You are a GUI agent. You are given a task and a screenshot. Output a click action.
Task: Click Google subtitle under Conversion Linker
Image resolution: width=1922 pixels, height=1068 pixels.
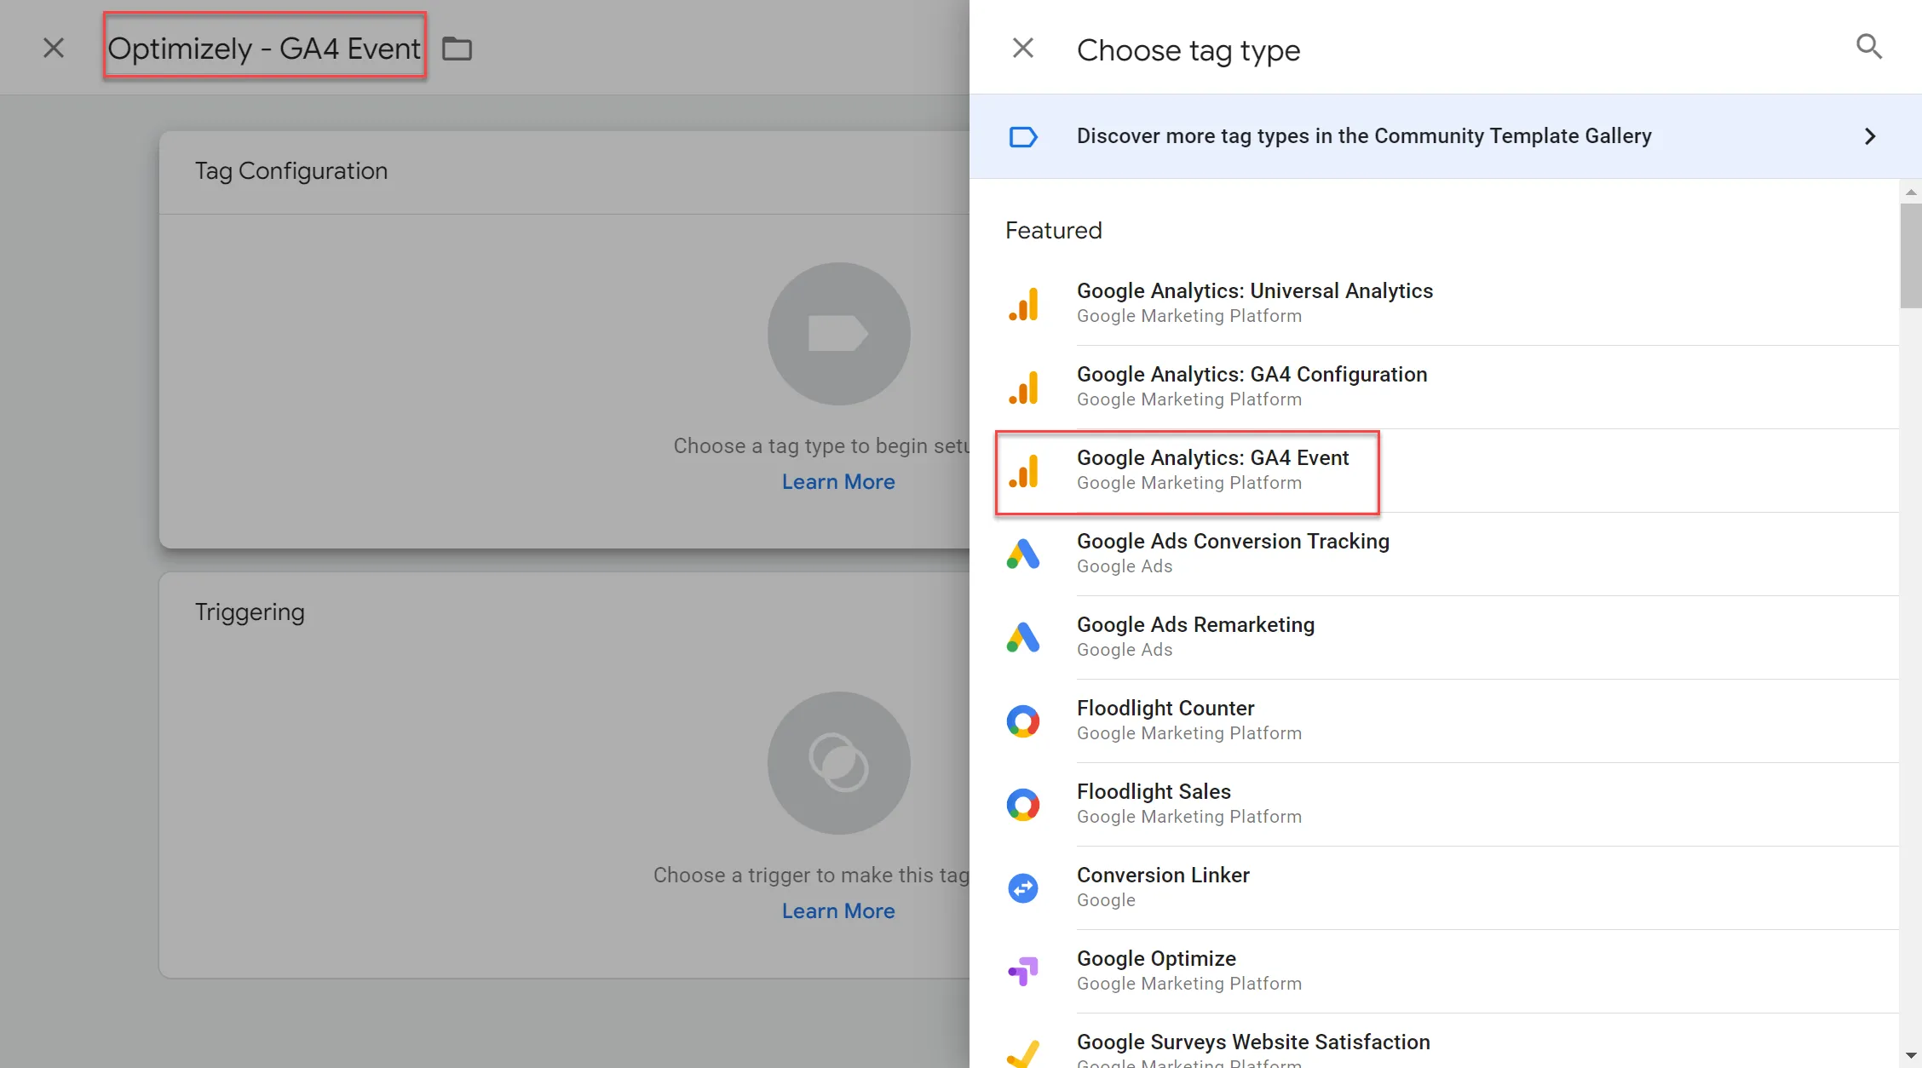(1106, 900)
